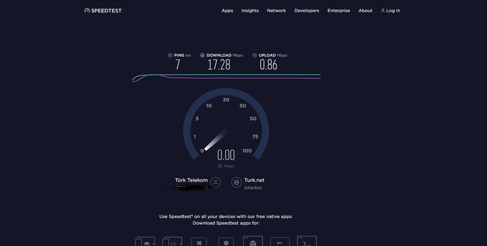Open the Android app download
This screenshot has height=246, width=487.
(145, 242)
